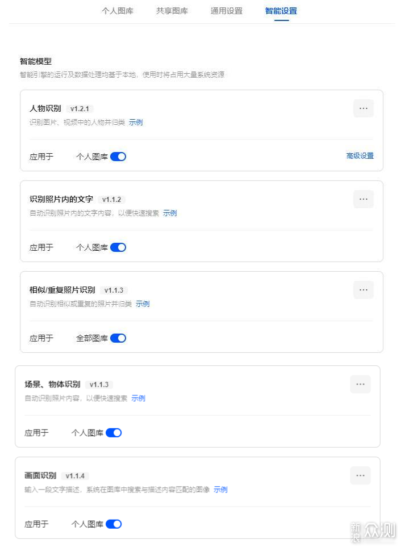Open the more options menu for 场景、物体识别
This screenshot has height=548, width=401.
(x=360, y=385)
